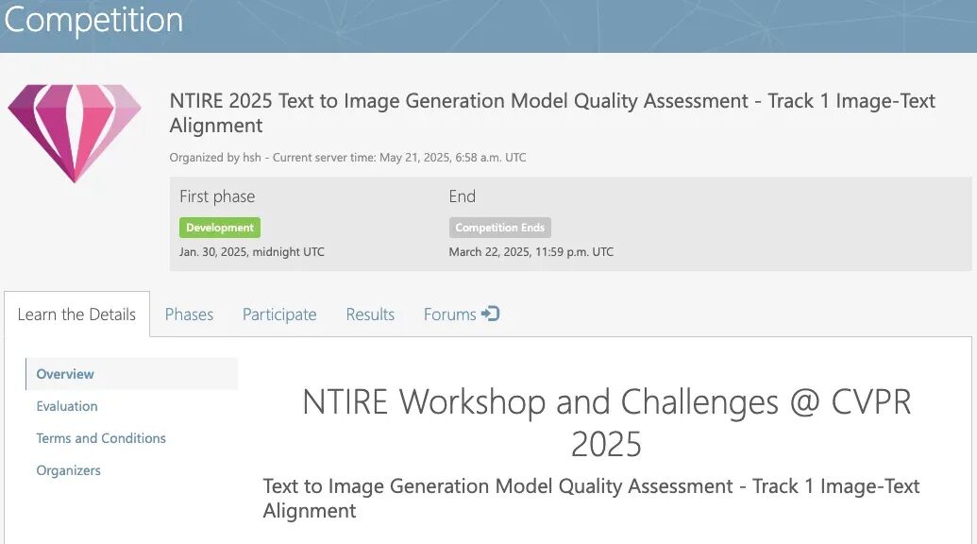This screenshot has width=977, height=544.
Task: Click the green Development phase badge
Action: click(220, 228)
